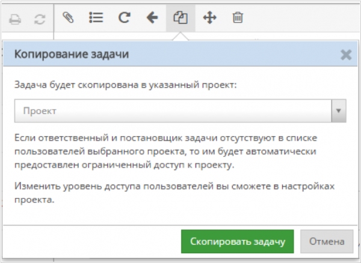Screen dimensions: 361x263
Task: Click the grayed-out sync arrows icon
Action: tap(40, 19)
